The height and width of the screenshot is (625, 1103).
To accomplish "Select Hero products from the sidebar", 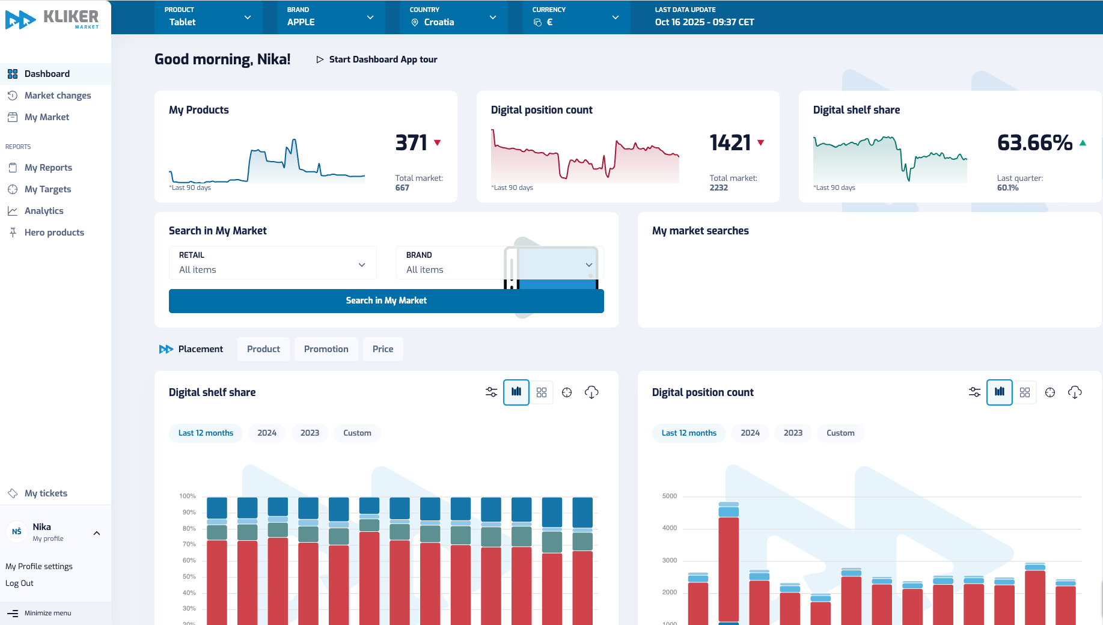I will [x=54, y=232].
